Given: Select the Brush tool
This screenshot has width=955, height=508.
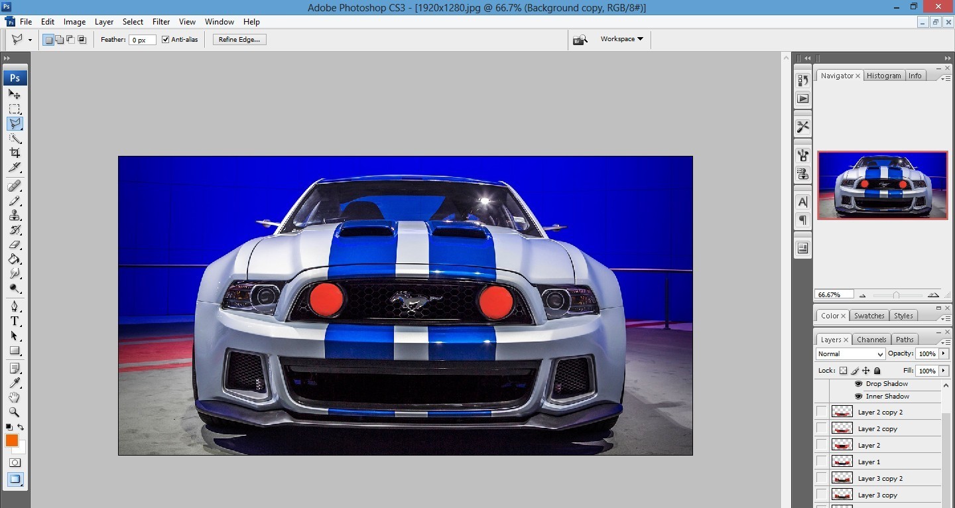Looking at the screenshot, I should 15,200.
